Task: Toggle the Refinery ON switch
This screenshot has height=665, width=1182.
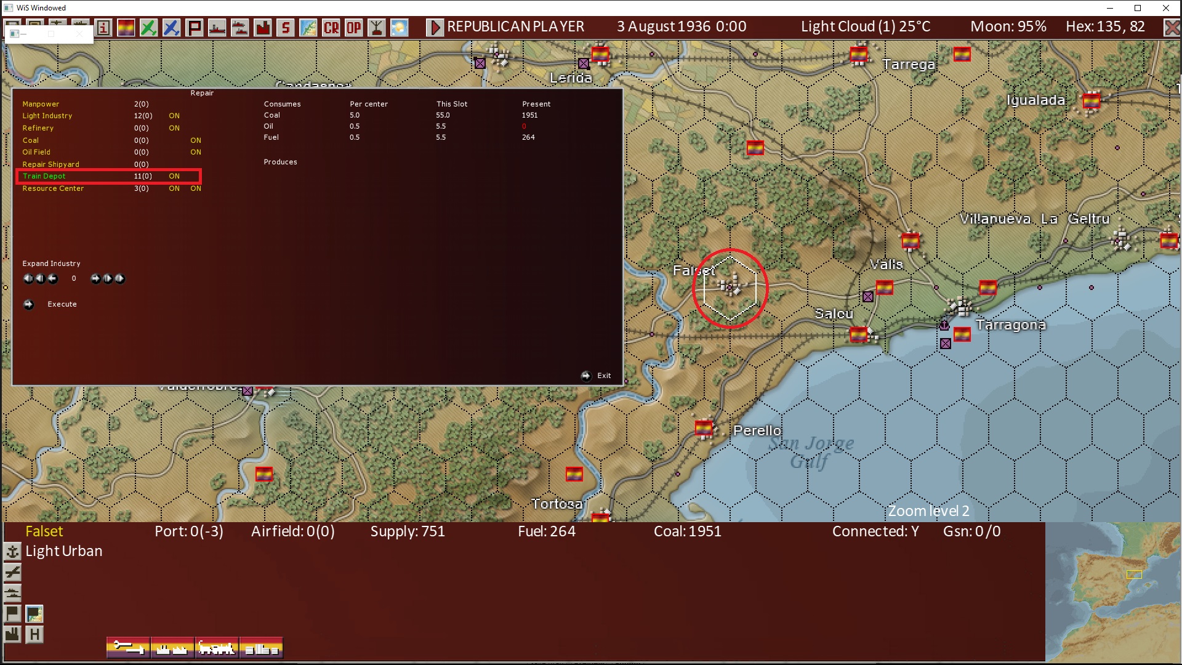Action: (x=174, y=128)
